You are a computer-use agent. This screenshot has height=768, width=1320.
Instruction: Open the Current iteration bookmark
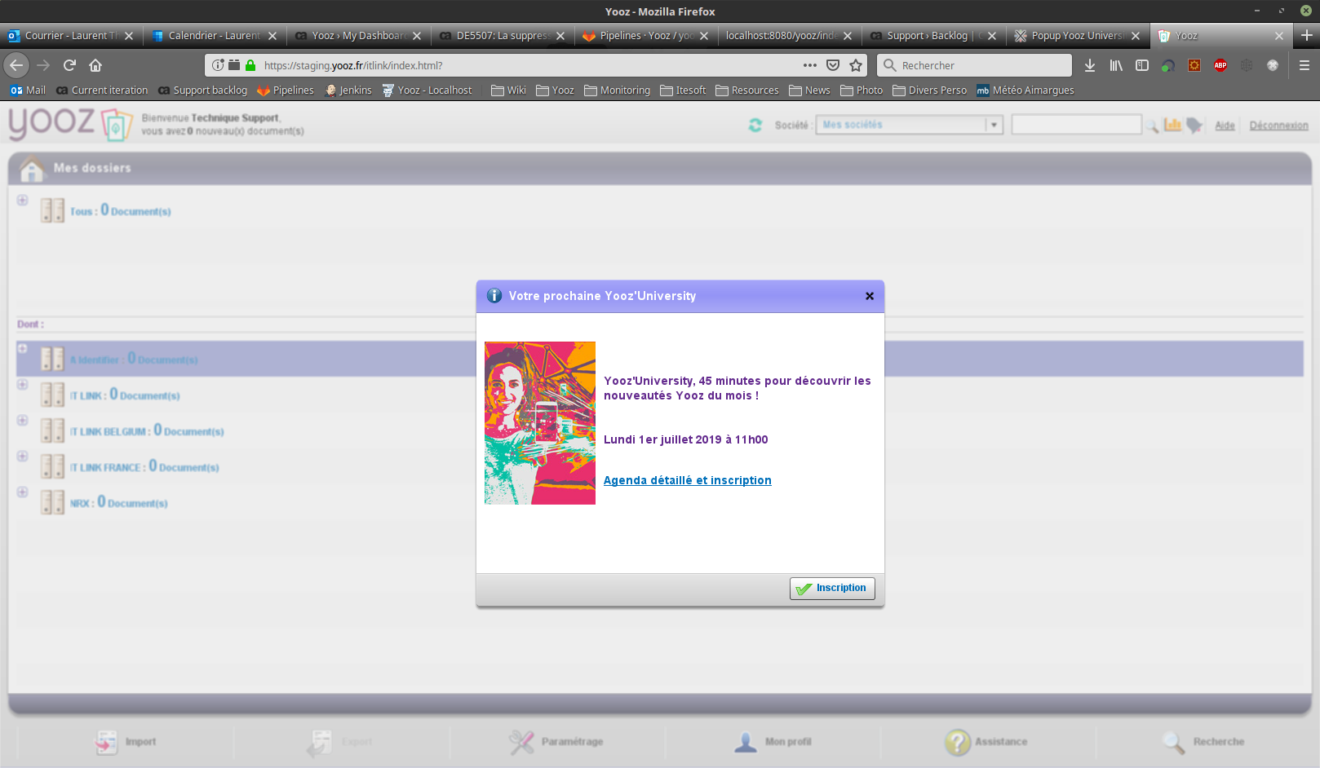click(x=102, y=90)
